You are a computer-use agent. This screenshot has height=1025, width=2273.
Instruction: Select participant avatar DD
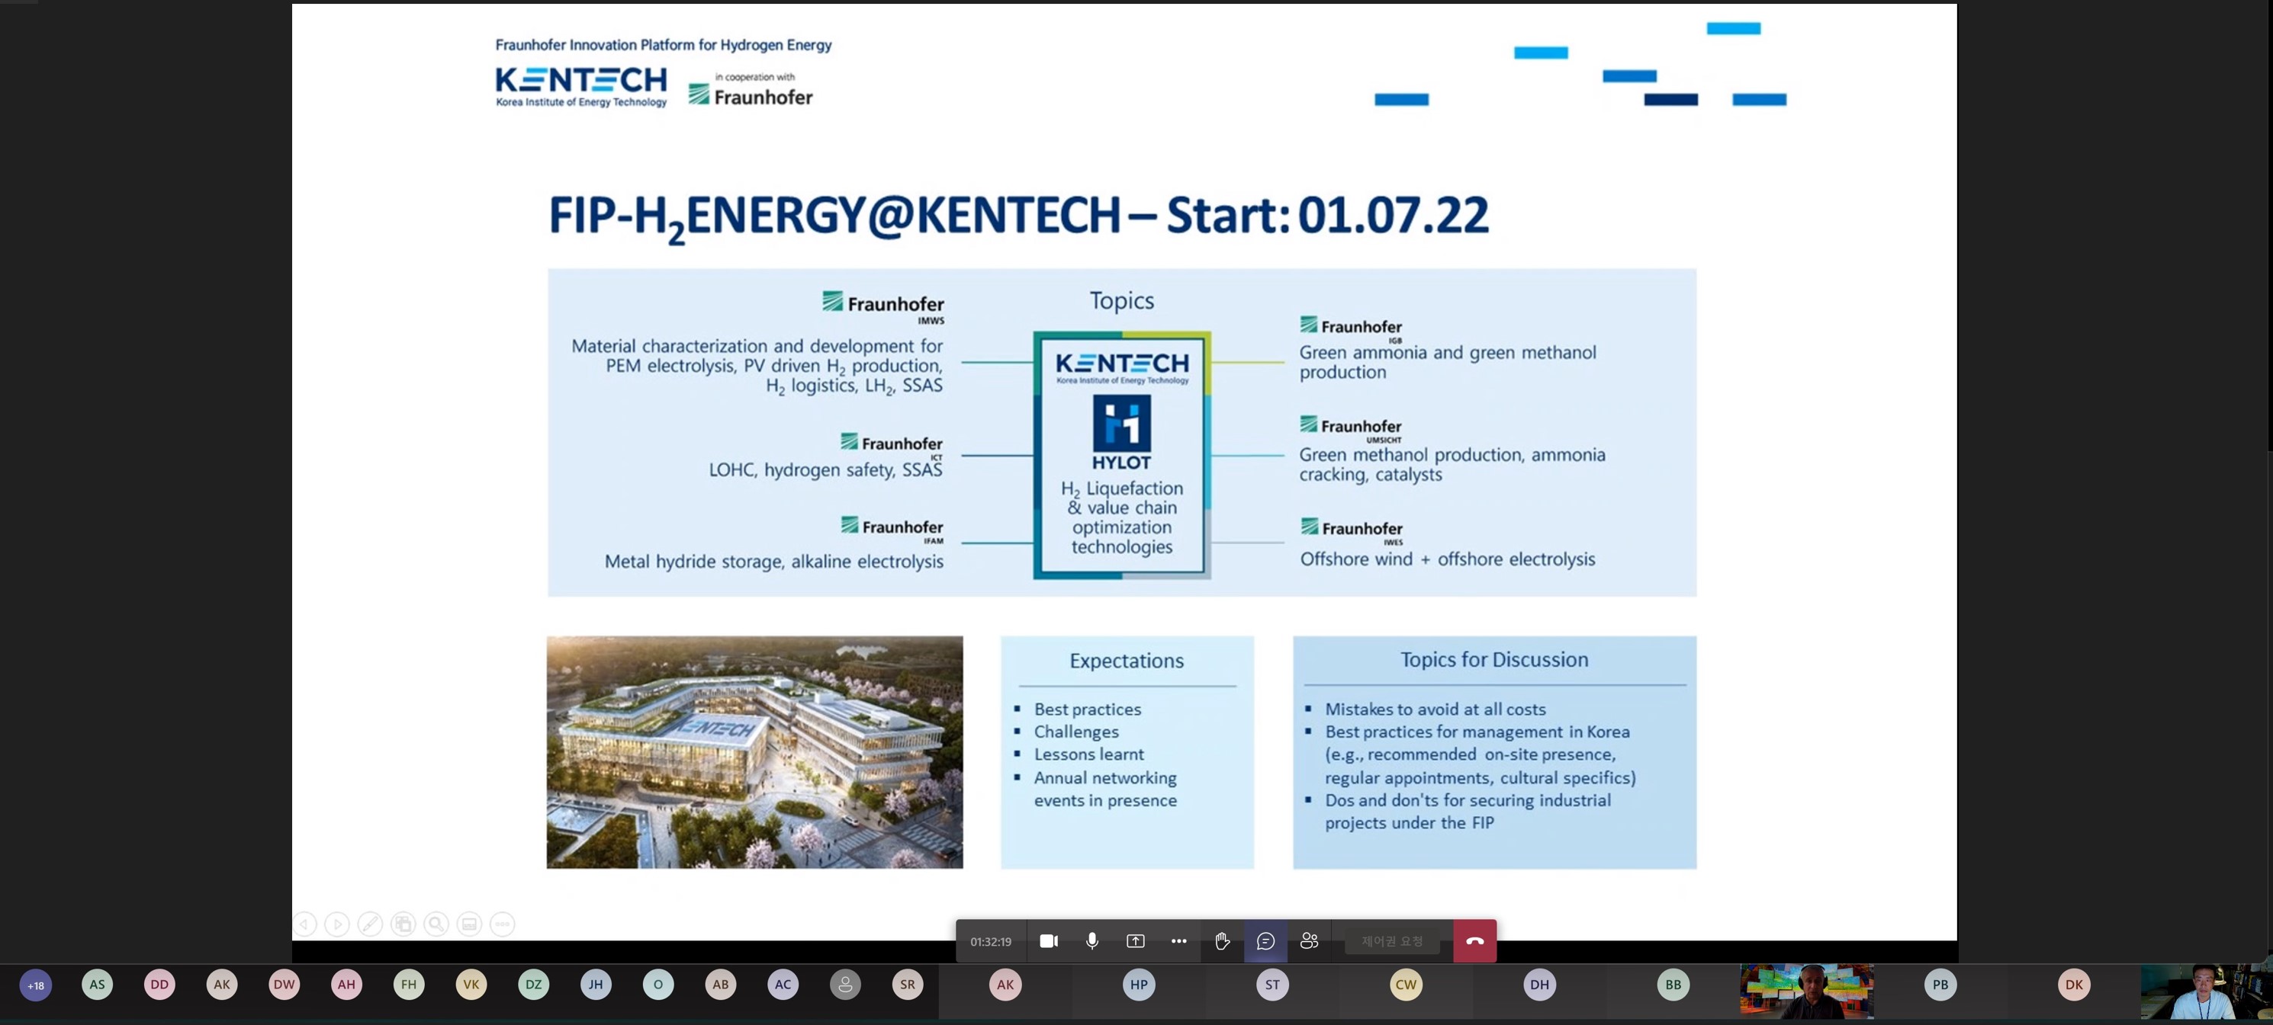[159, 985]
